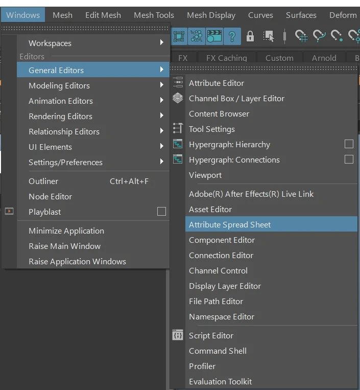Open the Asset Editor
The width and height of the screenshot is (360, 390).
point(271,209)
